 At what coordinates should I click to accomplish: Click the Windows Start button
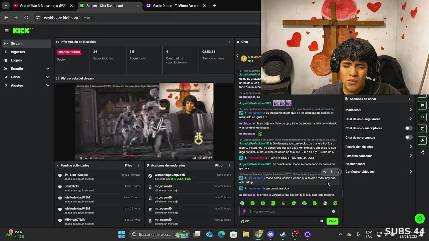pyautogui.click(x=122, y=234)
